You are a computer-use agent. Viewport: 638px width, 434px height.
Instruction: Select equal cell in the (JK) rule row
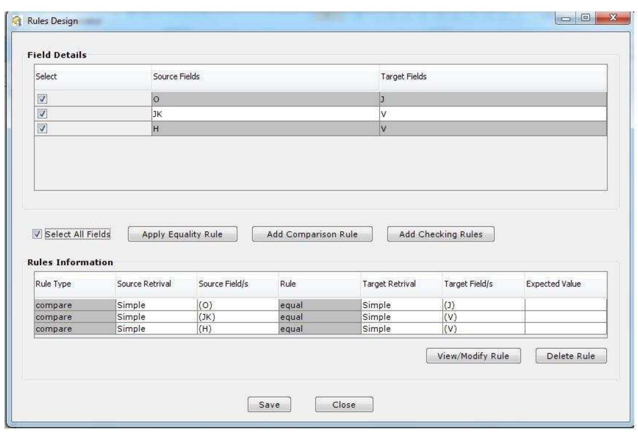click(x=319, y=317)
